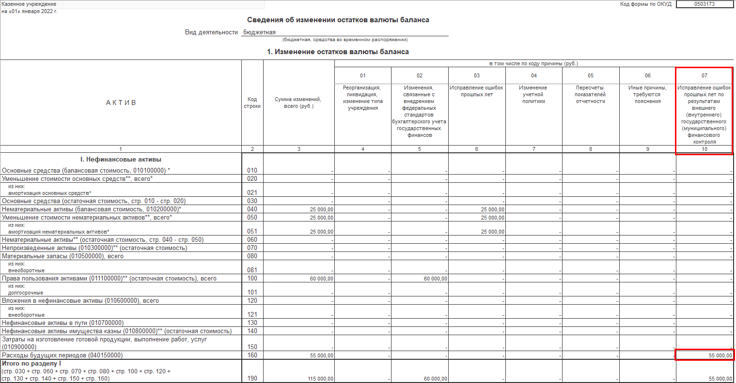This screenshot has height=383, width=736.
Task: Click the title 'Сведения об изменении остатков валюты баланса'
Action: coord(338,20)
